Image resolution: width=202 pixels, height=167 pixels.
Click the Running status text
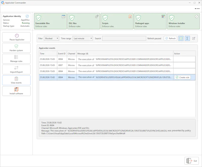[26, 23]
